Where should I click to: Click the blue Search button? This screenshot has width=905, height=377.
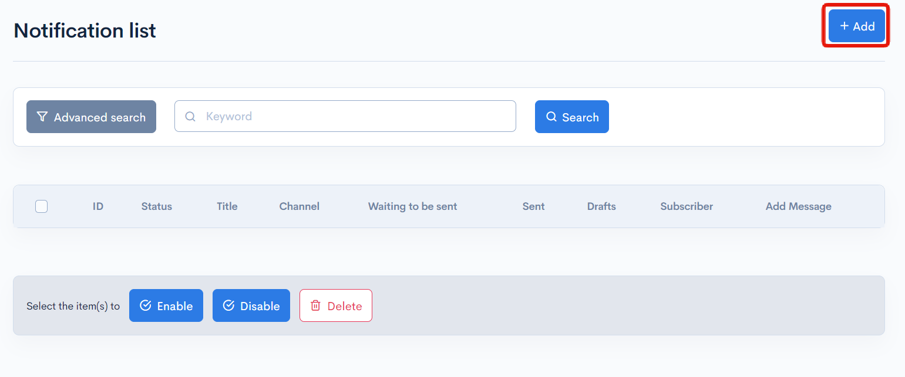pyautogui.click(x=572, y=117)
